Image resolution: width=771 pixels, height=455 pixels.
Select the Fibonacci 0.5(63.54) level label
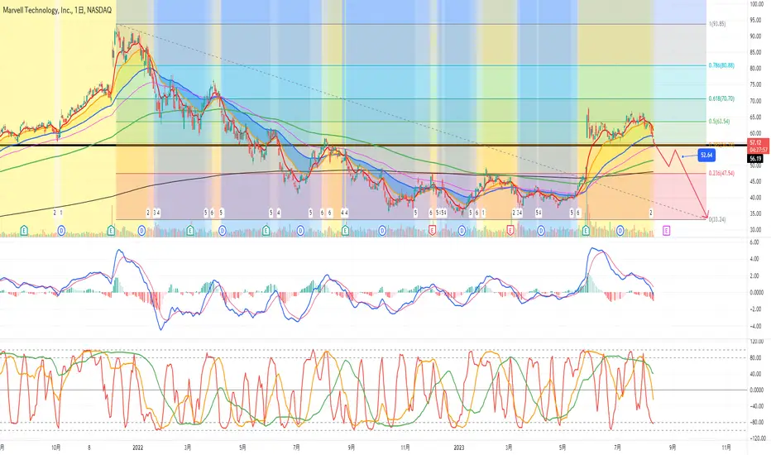point(720,122)
